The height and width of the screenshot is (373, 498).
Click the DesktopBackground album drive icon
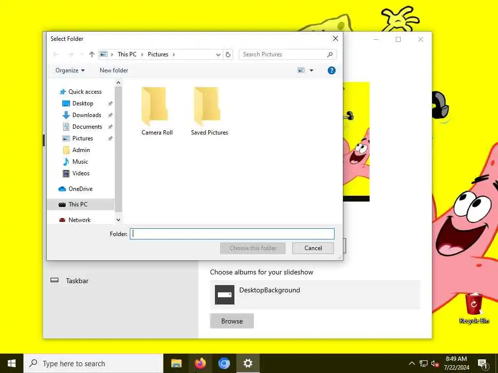click(225, 295)
